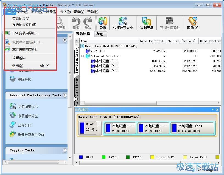Select the vertical Disk Editor tab
This screenshot has height=175, width=224.
[x=77, y=87]
